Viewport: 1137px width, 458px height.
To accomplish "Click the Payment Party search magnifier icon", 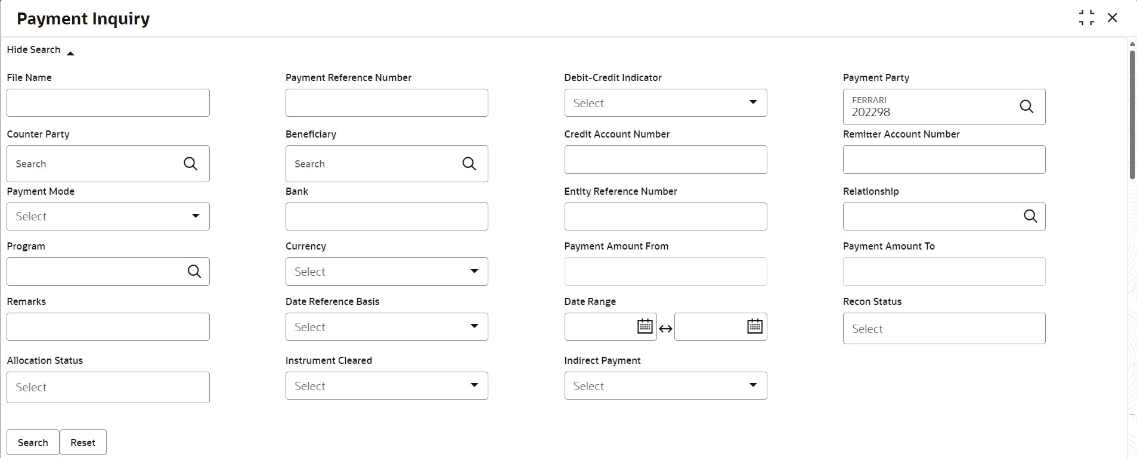I will click(1026, 107).
